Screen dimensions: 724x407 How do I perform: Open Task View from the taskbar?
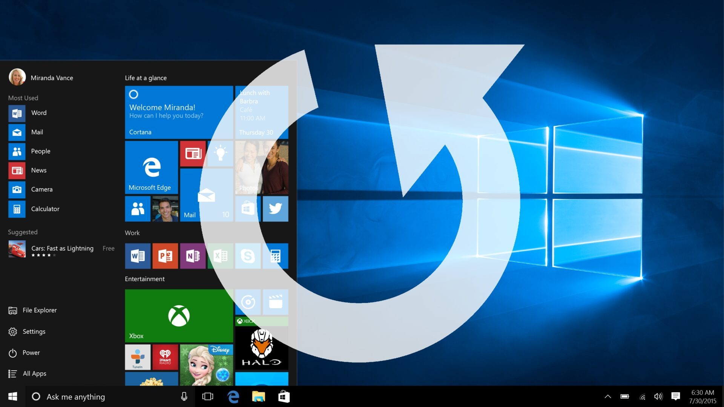click(x=208, y=396)
